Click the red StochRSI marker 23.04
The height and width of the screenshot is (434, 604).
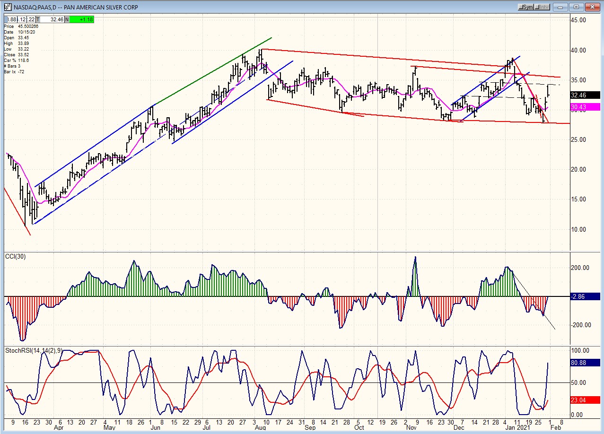tap(585, 400)
